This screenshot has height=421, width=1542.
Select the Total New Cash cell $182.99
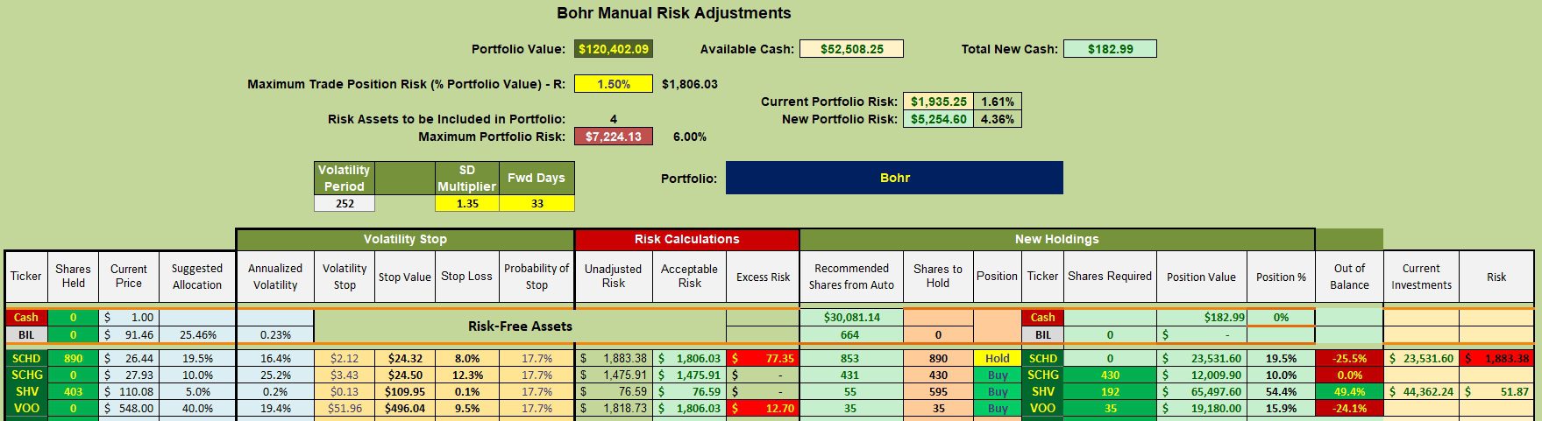click(x=1110, y=49)
